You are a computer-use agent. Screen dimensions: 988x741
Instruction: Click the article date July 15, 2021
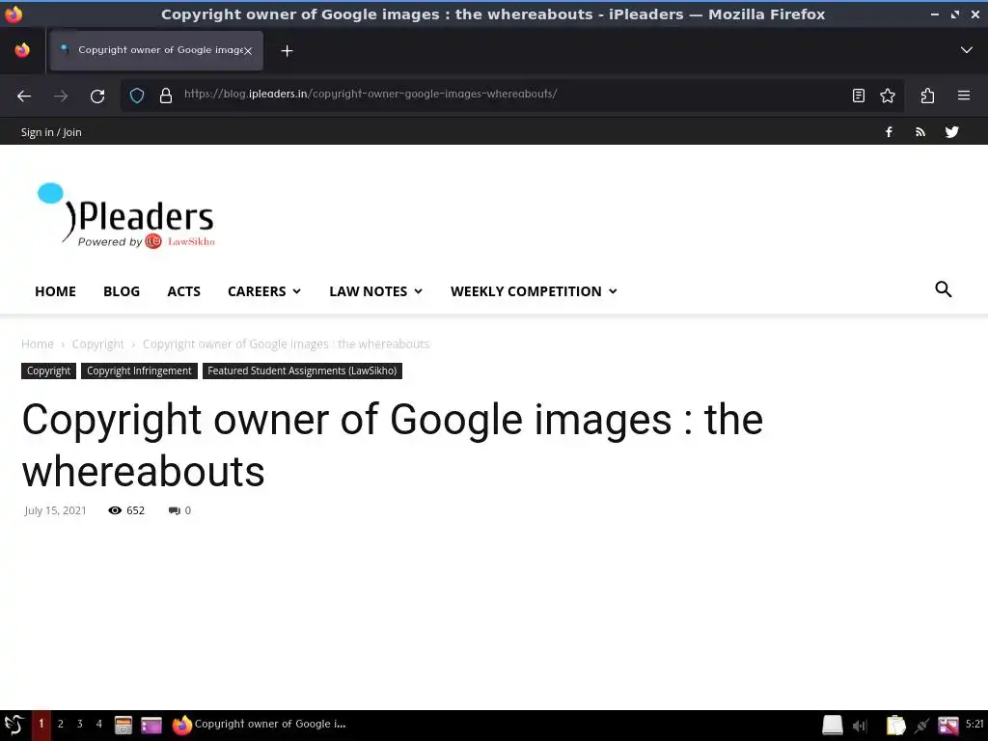coord(55,510)
